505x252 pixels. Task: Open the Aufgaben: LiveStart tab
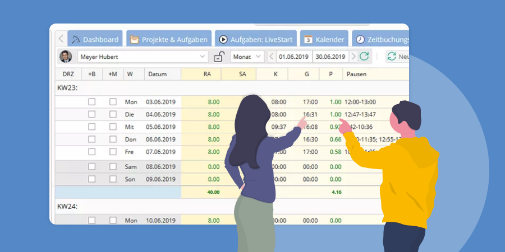tap(255, 39)
